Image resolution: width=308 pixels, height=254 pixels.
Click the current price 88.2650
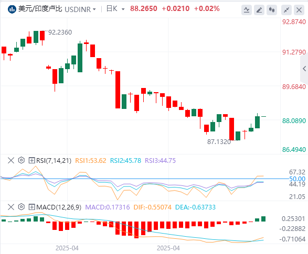tap(144, 8)
